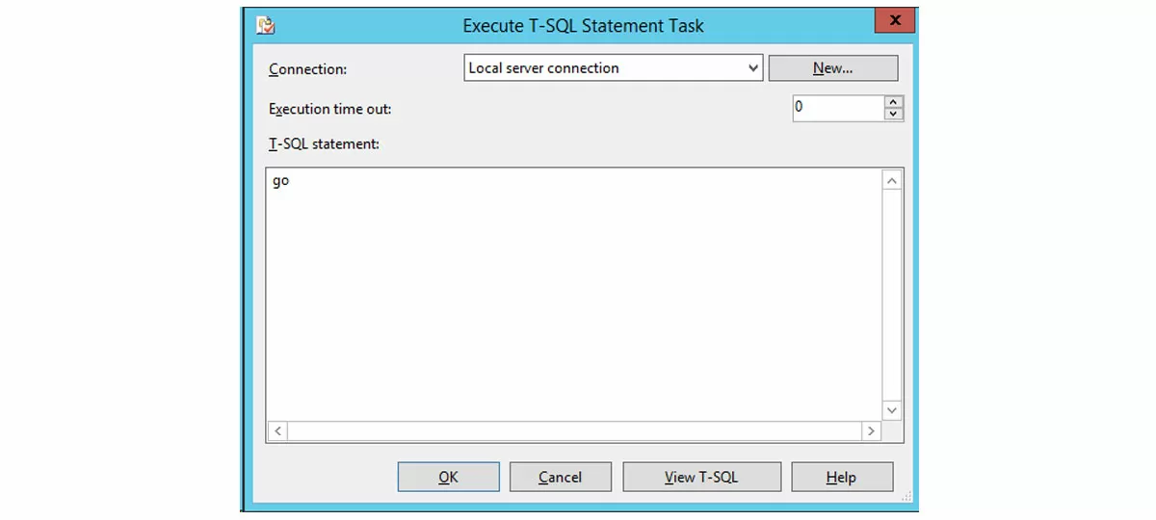Open Help for this dialog
This screenshot has height=520, width=1156.
[x=841, y=477]
